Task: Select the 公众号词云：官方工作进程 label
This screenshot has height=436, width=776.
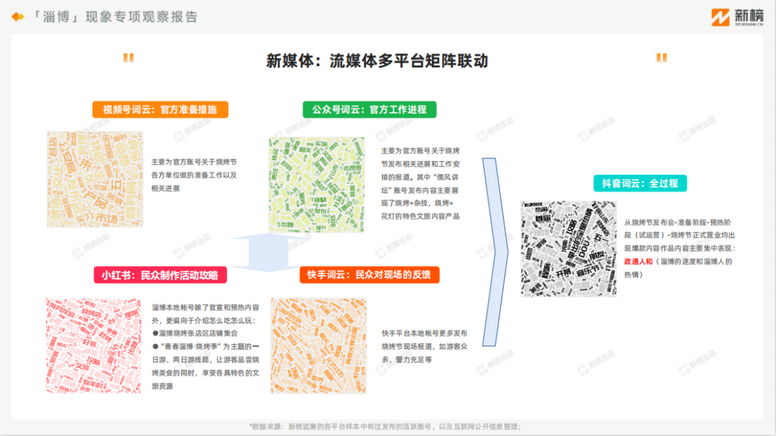Action: pos(369,109)
